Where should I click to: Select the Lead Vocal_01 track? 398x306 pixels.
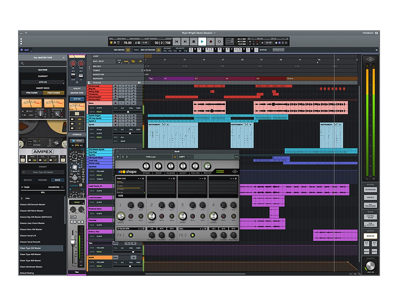100,186
